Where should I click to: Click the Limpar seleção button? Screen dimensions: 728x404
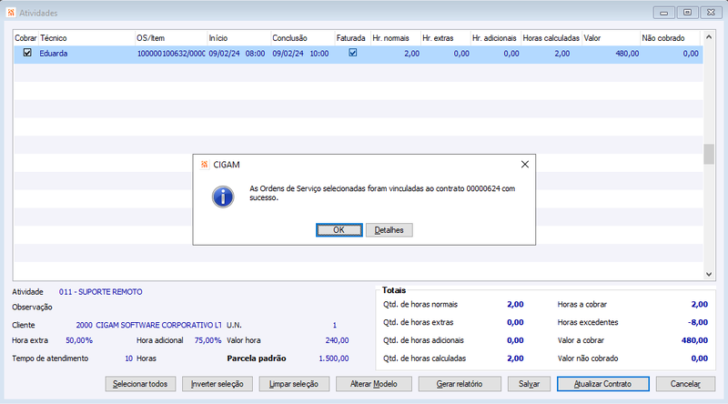(x=294, y=384)
